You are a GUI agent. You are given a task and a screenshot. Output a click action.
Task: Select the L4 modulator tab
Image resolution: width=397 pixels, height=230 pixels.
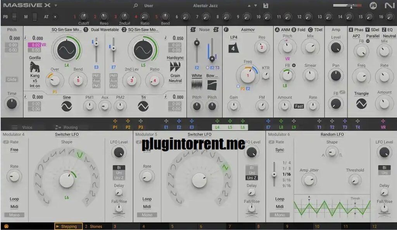(x=217, y=127)
